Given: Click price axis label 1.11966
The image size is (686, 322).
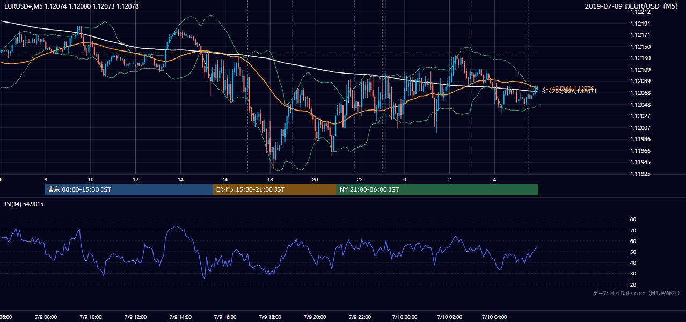Looking at the screenshot, I should [x=641, y=151].
